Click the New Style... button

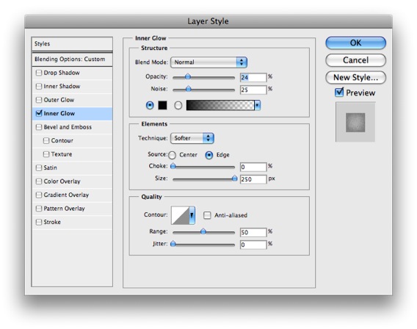[x=355, y=77]
